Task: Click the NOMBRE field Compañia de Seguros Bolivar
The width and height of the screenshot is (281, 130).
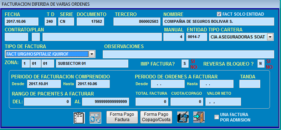Action: pyautogui.click(x=218, y=21)
